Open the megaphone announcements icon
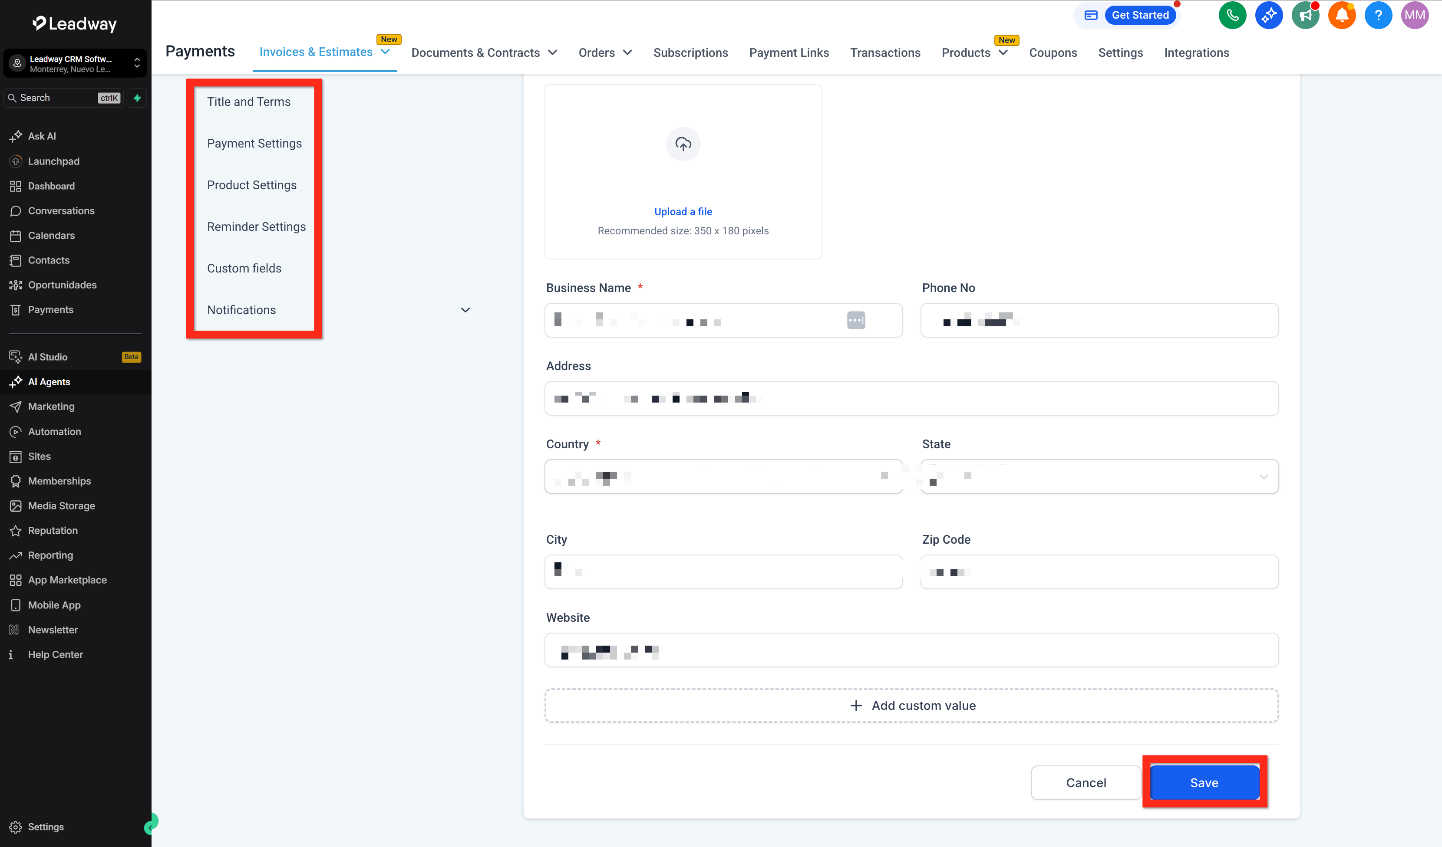This screenshot has width=1442, height=847. (1305, 16)
